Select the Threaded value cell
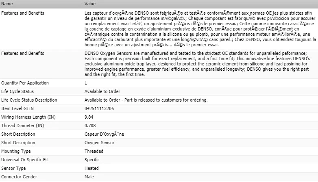318x182 pixels. tap(94, 151)
